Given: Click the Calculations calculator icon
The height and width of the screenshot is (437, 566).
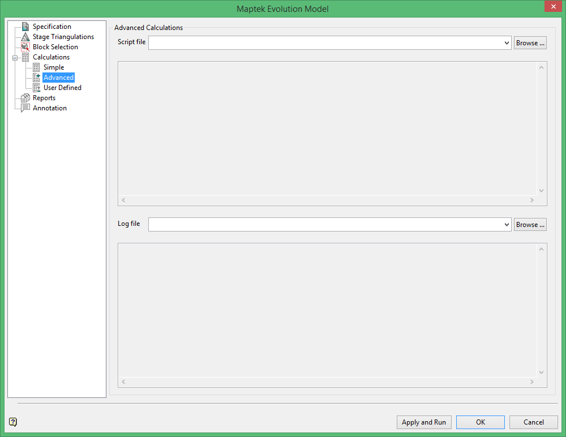Looking at the screenshot, I should (24, 57).
